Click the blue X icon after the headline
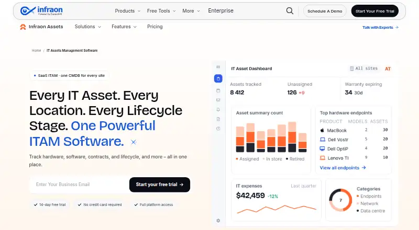 [x=134, y=142]
